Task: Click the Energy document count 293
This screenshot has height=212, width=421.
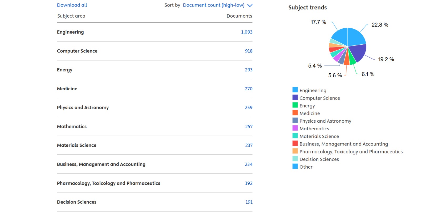Action: [248, 70]
